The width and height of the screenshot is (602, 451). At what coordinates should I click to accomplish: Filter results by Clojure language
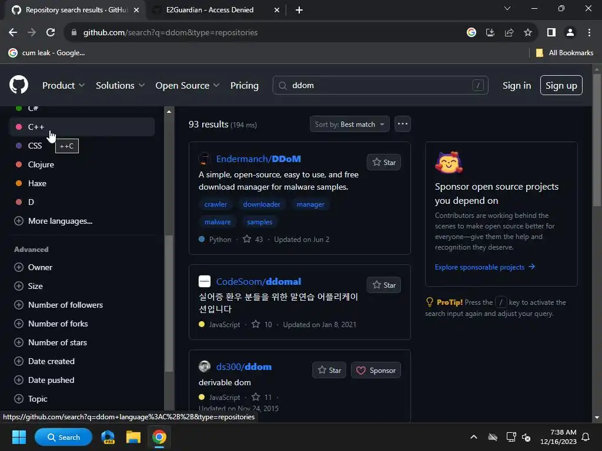tap(82, 164)
